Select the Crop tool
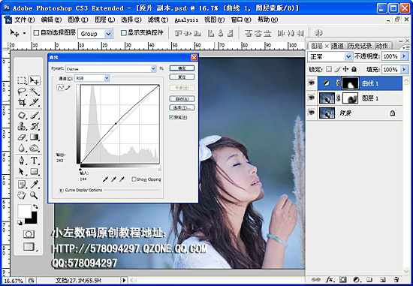413x286 pixels. (x=22, y=102)
